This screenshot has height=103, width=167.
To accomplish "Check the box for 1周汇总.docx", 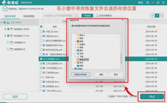I will tap(41, 32).
